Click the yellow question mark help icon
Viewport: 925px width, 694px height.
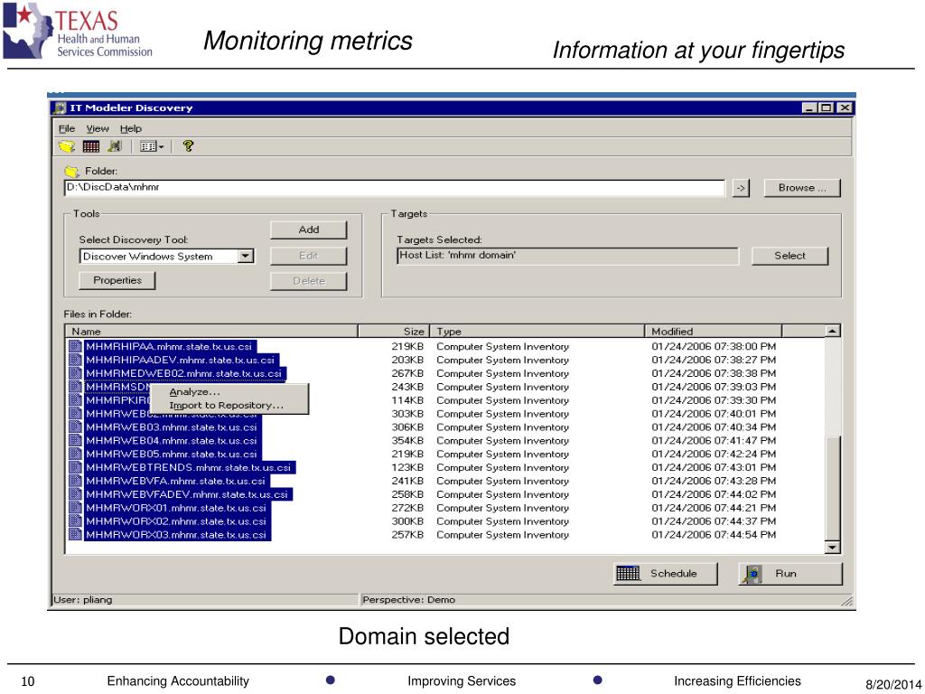tap(188, 145)
